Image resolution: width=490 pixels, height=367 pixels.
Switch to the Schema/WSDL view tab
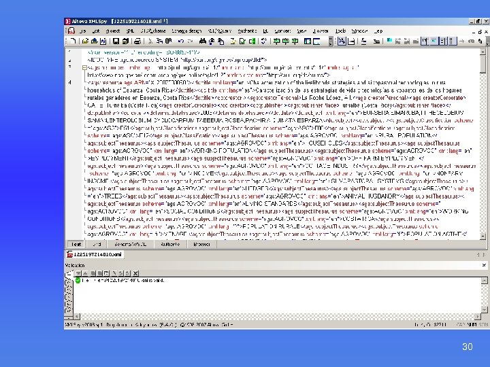point(130,244)
